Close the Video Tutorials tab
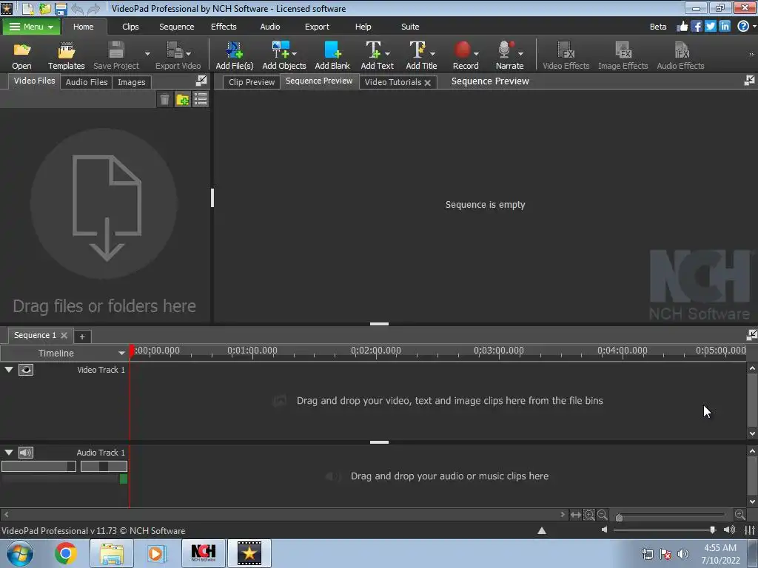Viewport: 758px width, 568px height. pos(427,83)
